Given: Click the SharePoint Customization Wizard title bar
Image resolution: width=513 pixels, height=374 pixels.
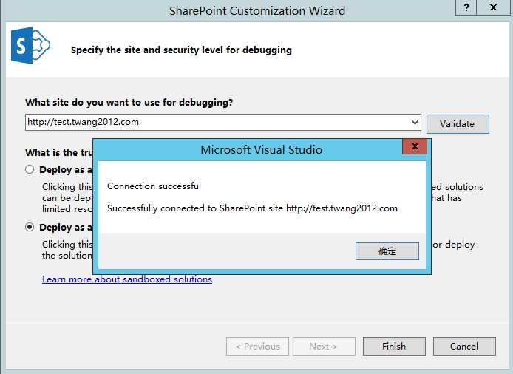Looking at the screenshot, I should pyautogui.click(x=257, y=11).
